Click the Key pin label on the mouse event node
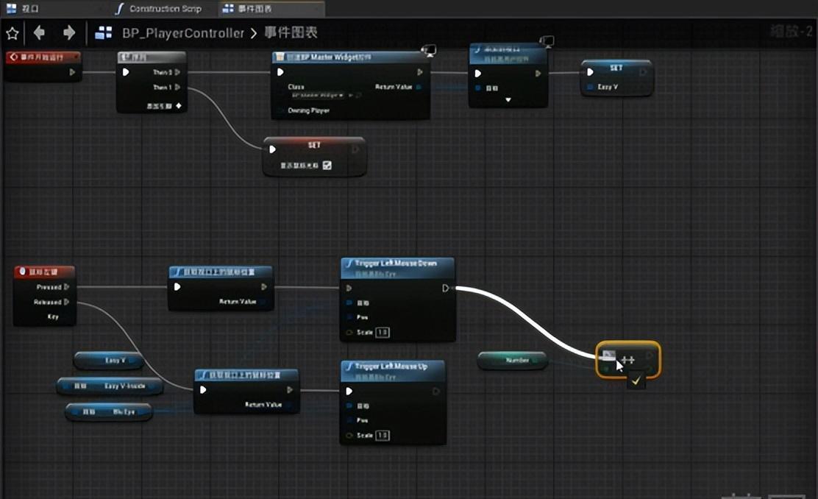818x499 pixels. pos(53,316)
